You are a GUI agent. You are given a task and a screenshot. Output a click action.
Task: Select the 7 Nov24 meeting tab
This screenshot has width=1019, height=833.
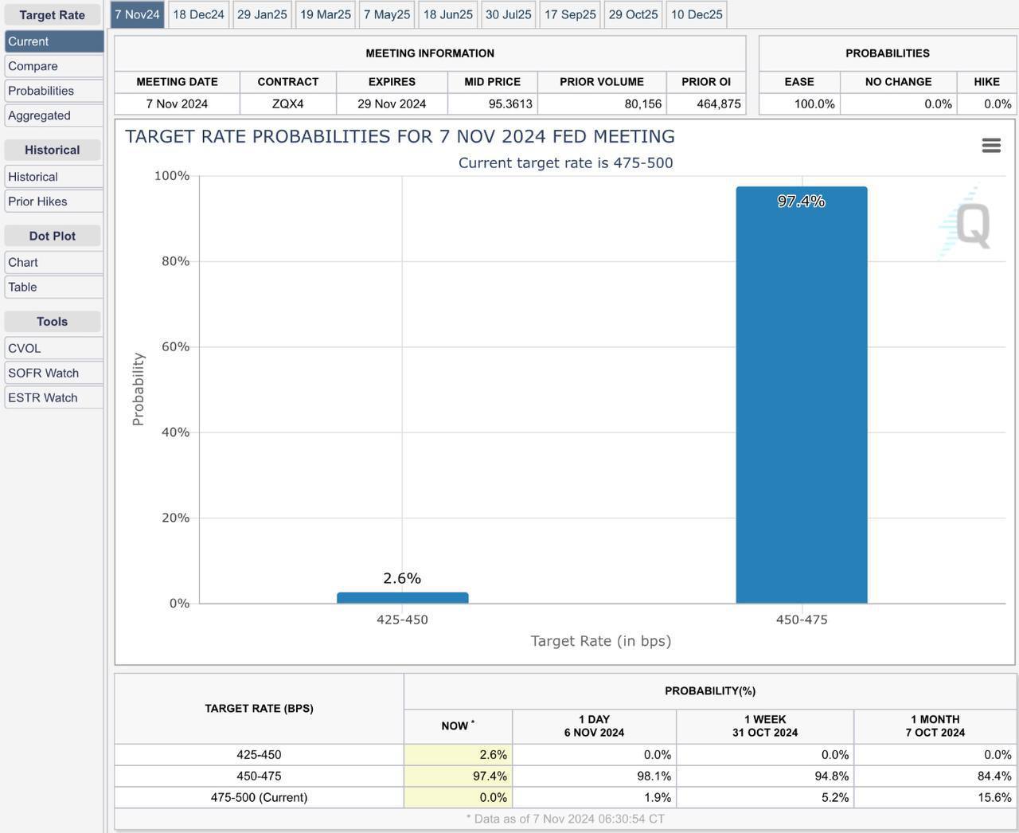pos(137,14)
